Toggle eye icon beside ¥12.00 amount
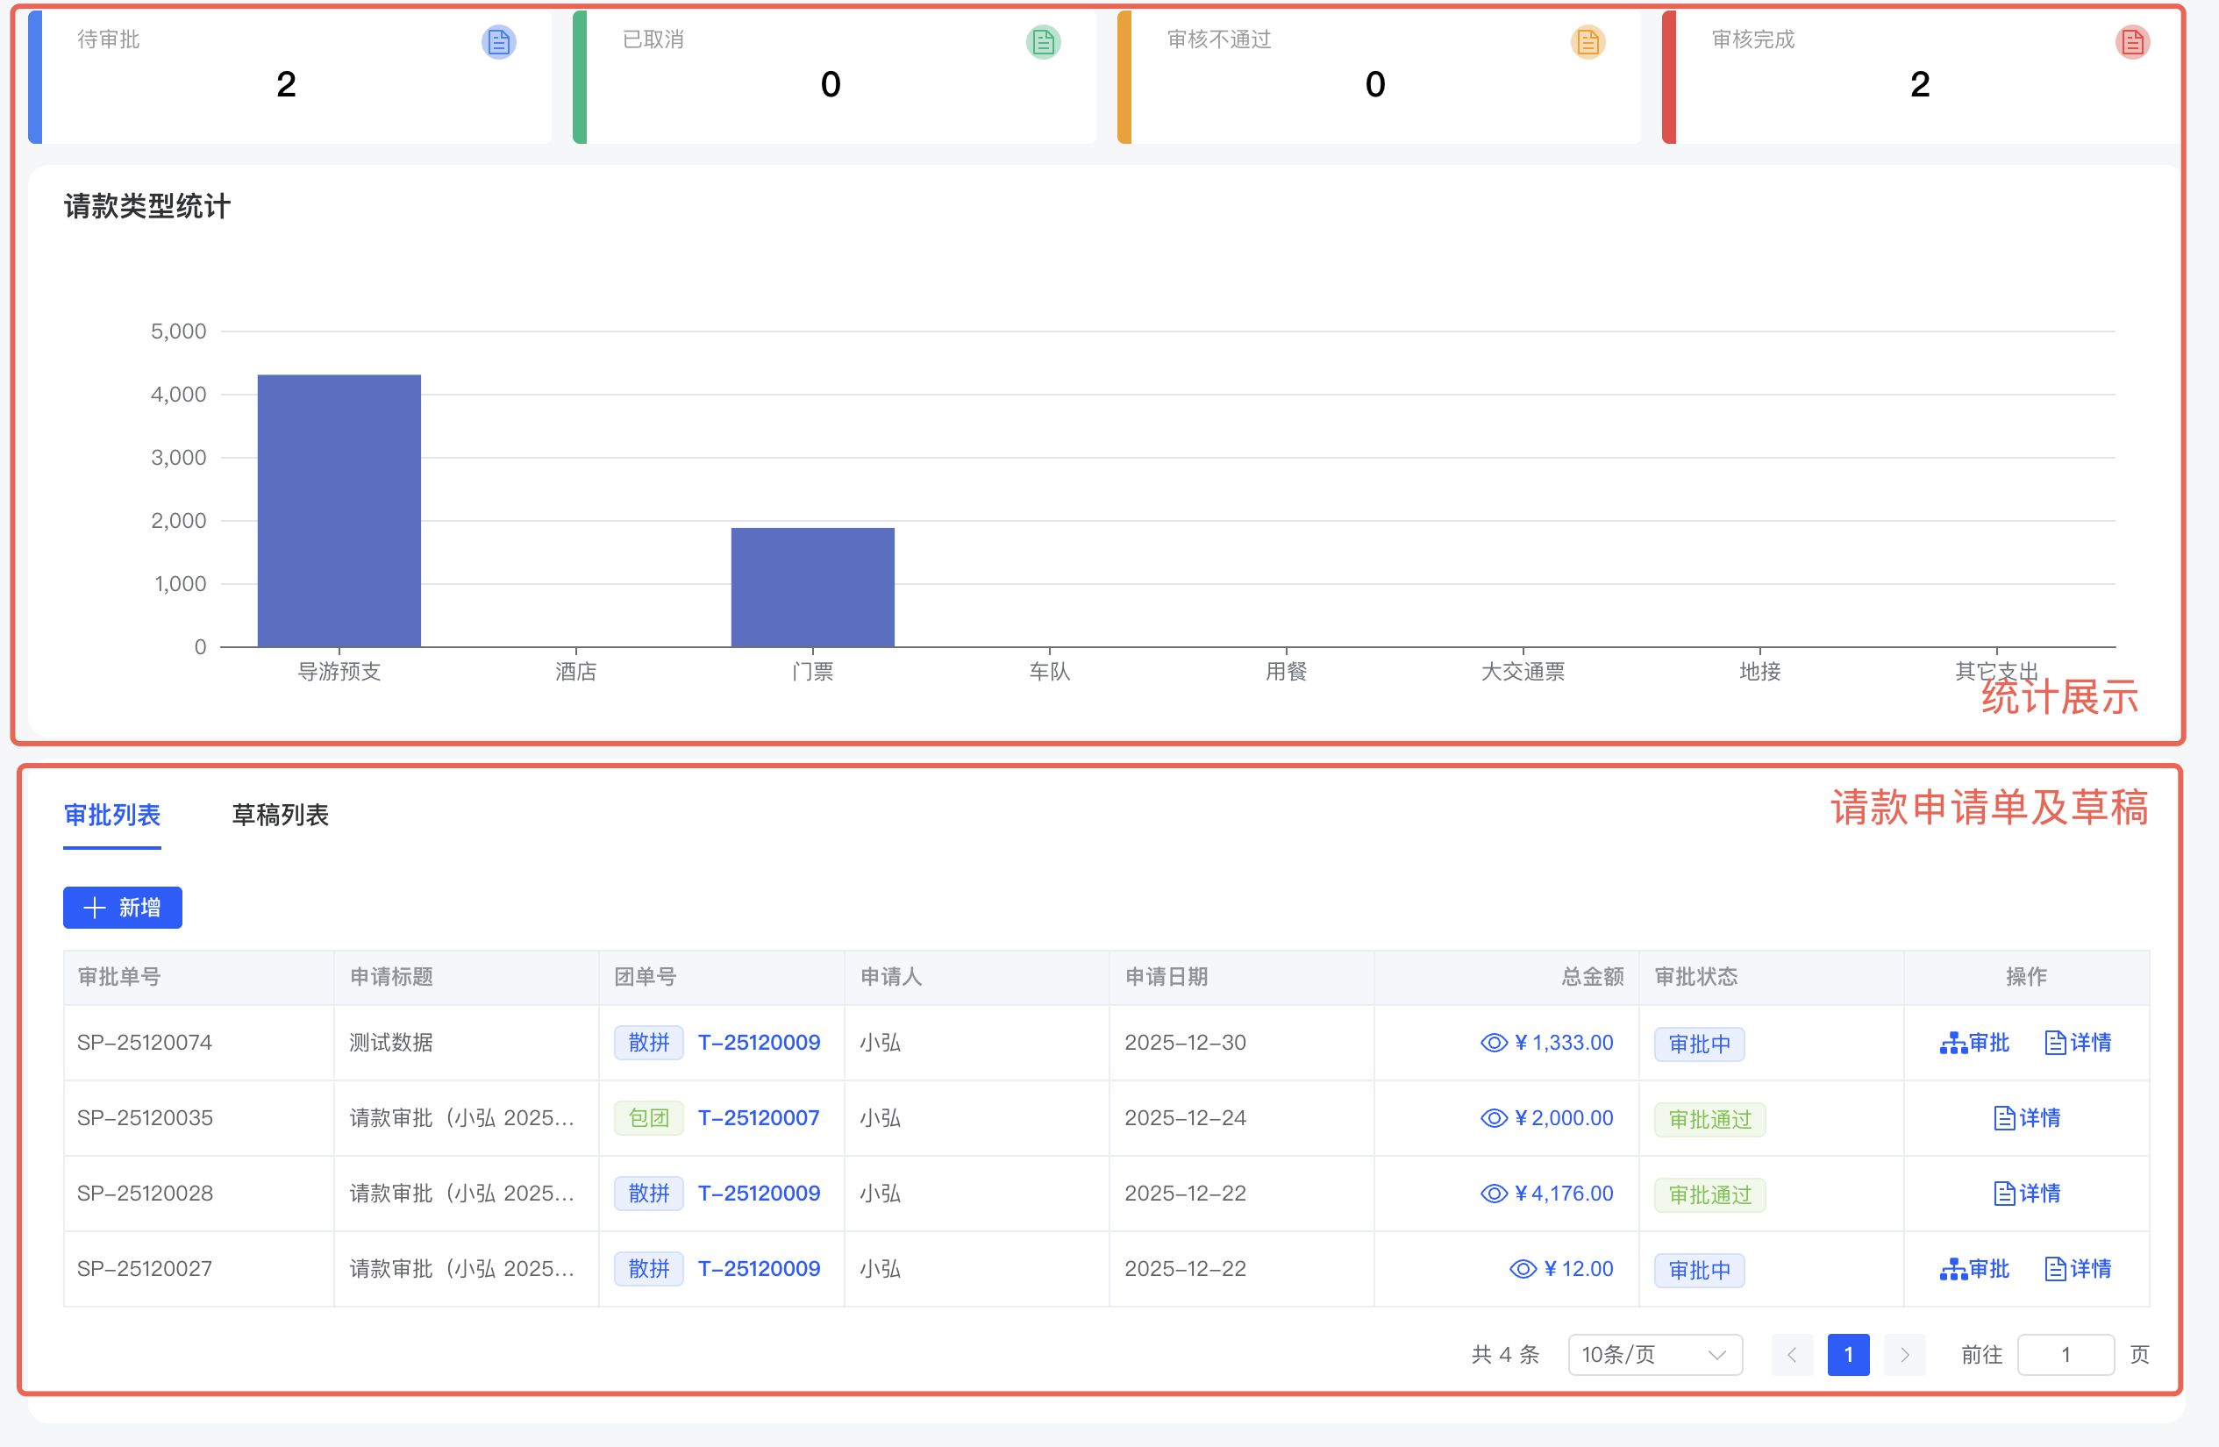The image size is (2219, 1447). [1523, 1269]
